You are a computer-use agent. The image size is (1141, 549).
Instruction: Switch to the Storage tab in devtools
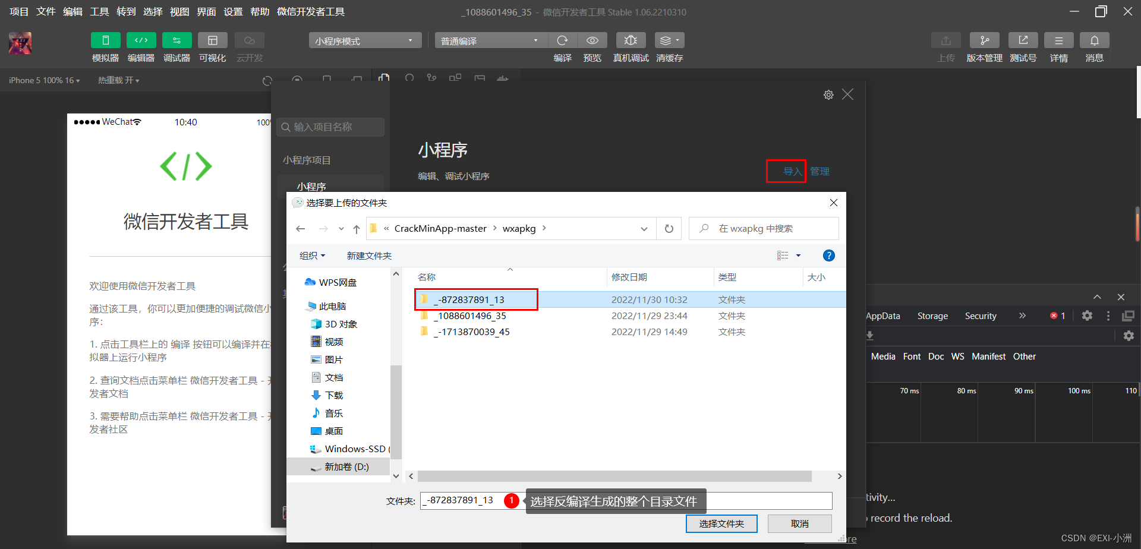point(932,316)
